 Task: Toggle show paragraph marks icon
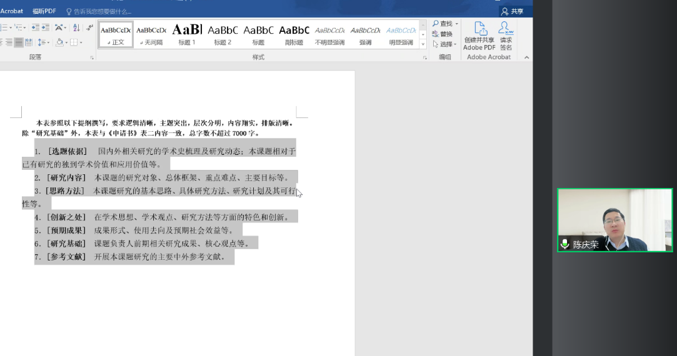click(x=90, y=27)
